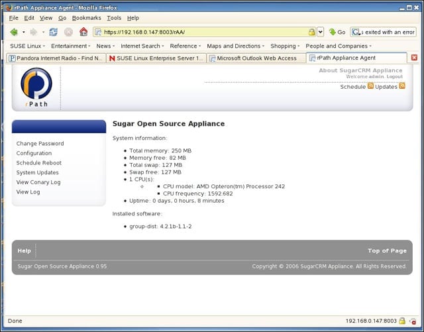Image resolution: width=424 pixels, height=332 pixels.
Task: Click the View Conary Log link
Action: [38, 182]
